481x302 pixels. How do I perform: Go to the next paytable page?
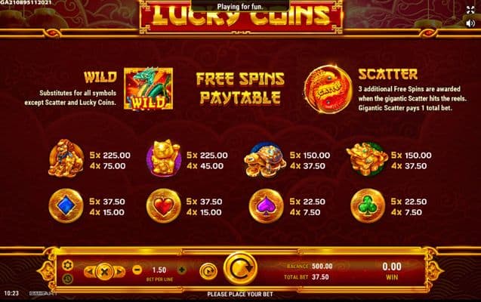120,272
